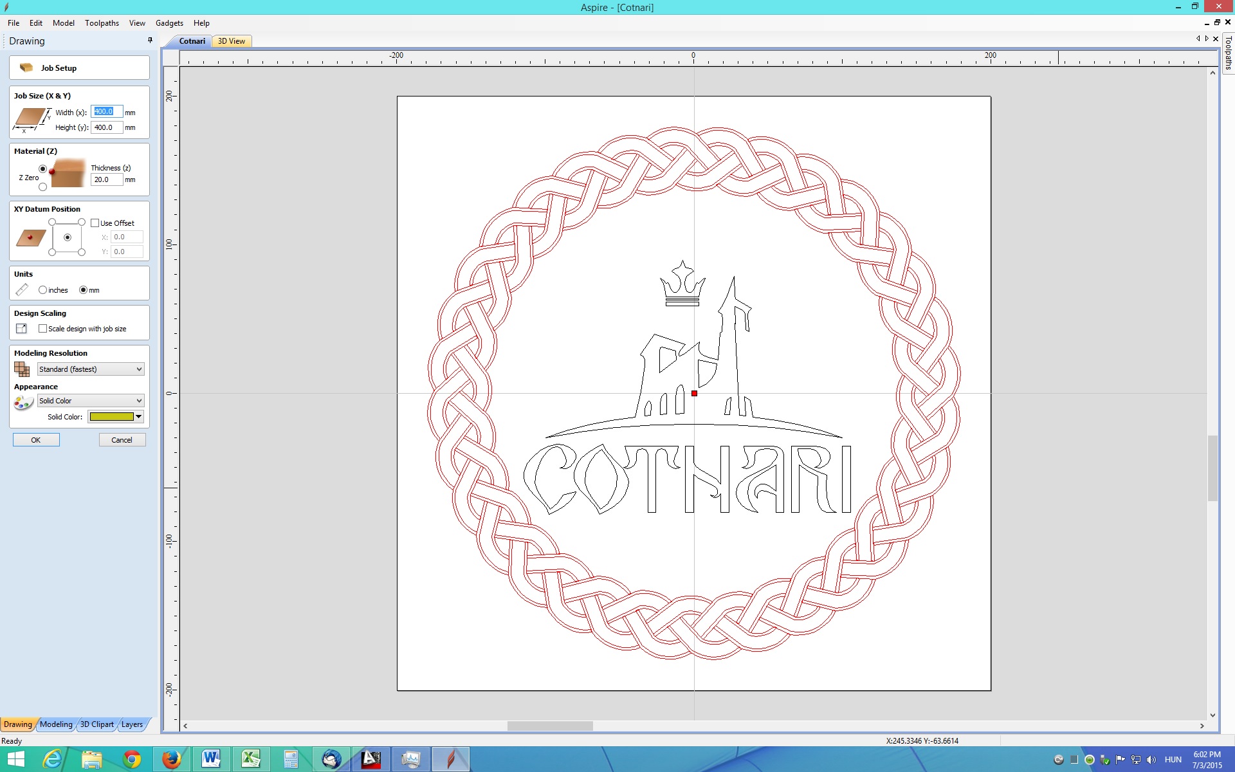The image size is (1235, 772).
Task: Switch to the 3D Clipart tab
Action: [x=97, y=724]
